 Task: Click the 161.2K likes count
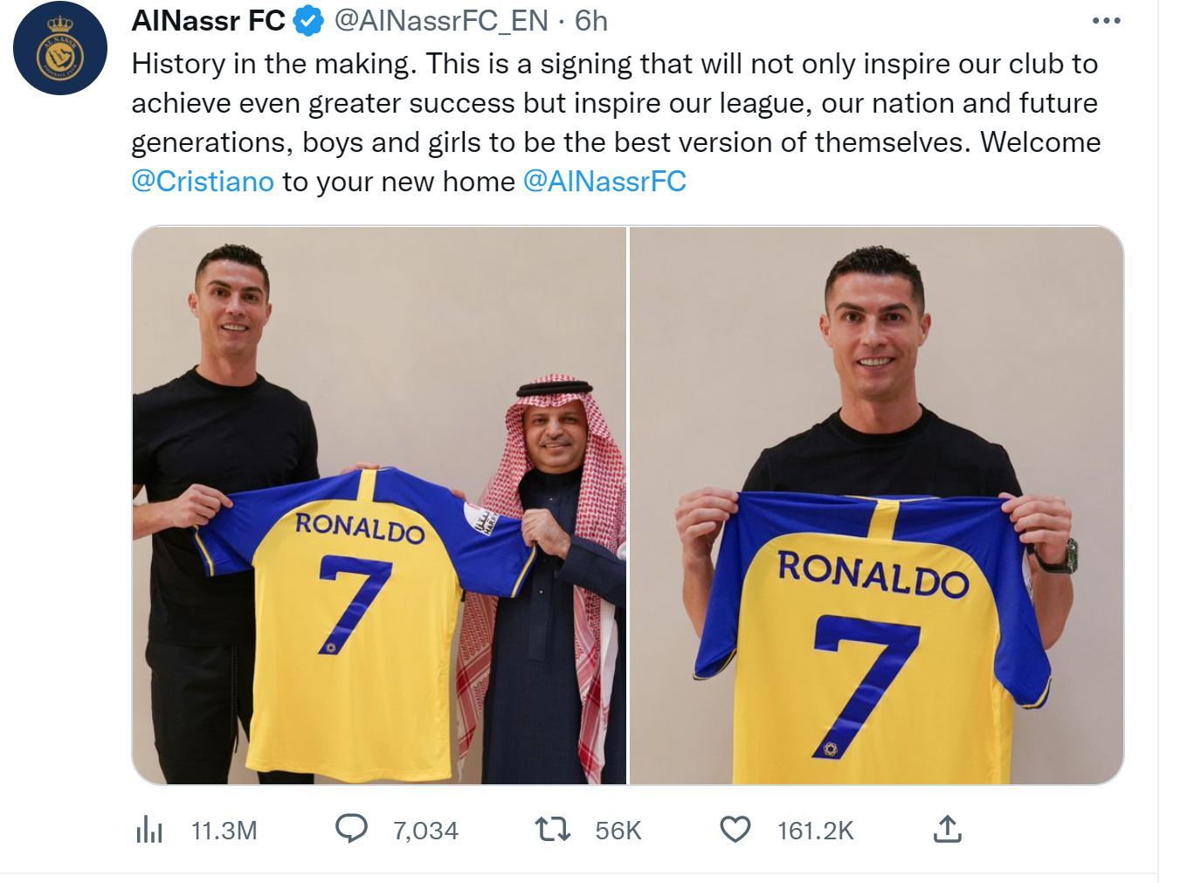815,831
